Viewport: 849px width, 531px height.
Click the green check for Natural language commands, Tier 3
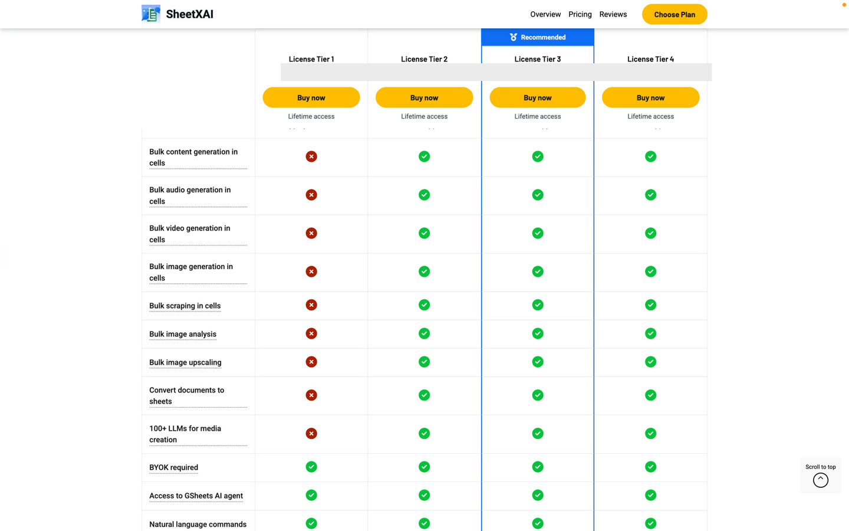pyautogui.click(x=538, y=523)
